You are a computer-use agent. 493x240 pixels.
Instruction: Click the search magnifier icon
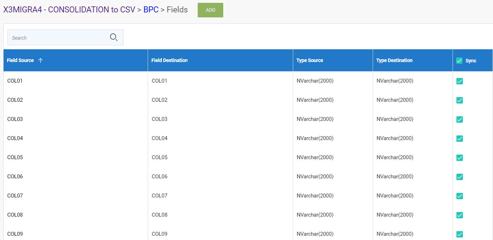click(x=114, y=37)
